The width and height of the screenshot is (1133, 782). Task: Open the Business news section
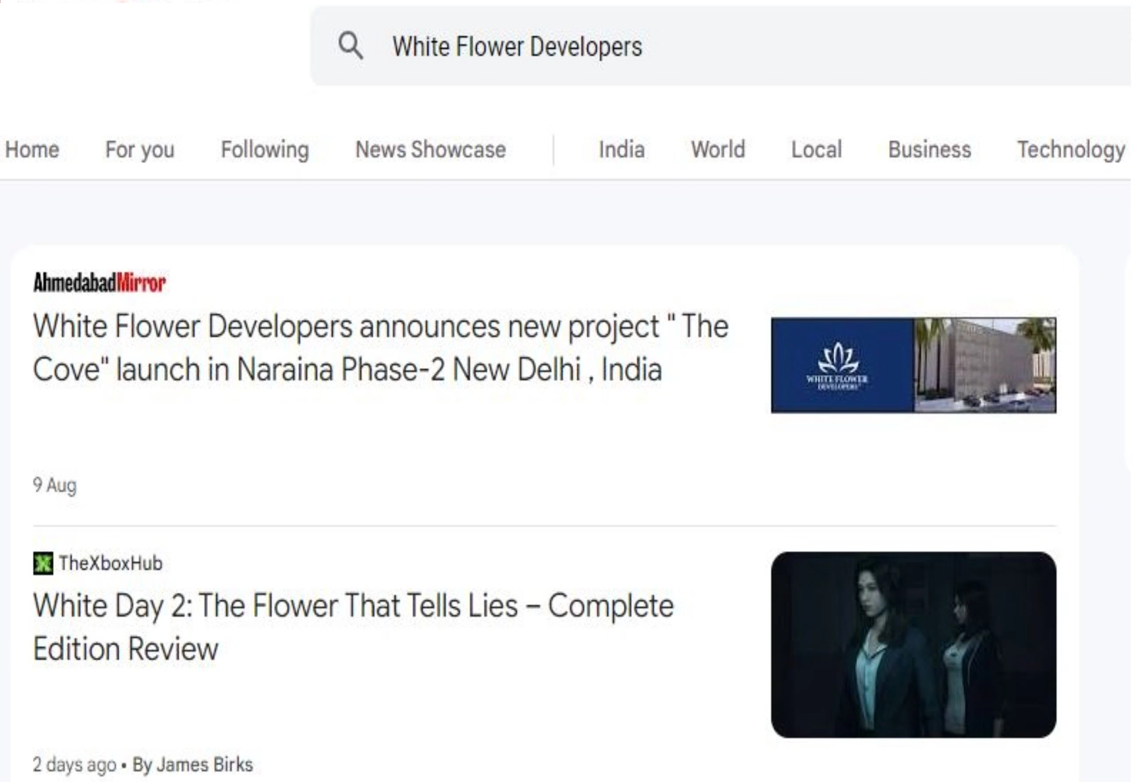[x=930, y=149]
